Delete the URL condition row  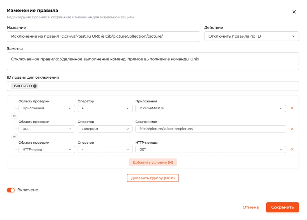292,129
